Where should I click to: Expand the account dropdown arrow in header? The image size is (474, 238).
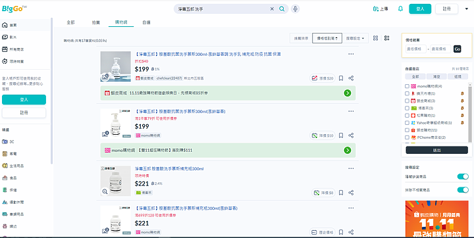coord(467,9)
